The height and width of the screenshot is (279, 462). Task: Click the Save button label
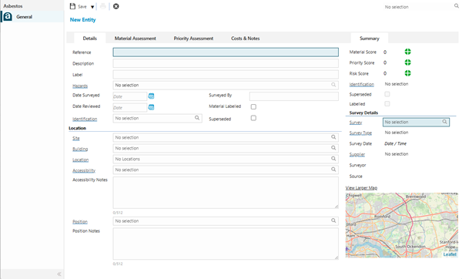82,6
